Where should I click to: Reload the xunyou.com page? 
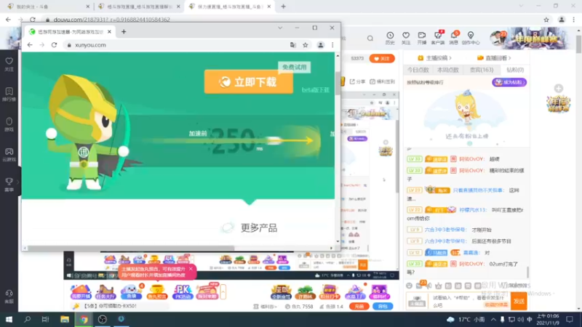(x=54, y=45)
